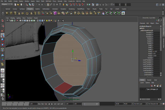Viewport: 165px width, 110px height.
Task: Create a polygon sphere from shelf
Action: 7,13
